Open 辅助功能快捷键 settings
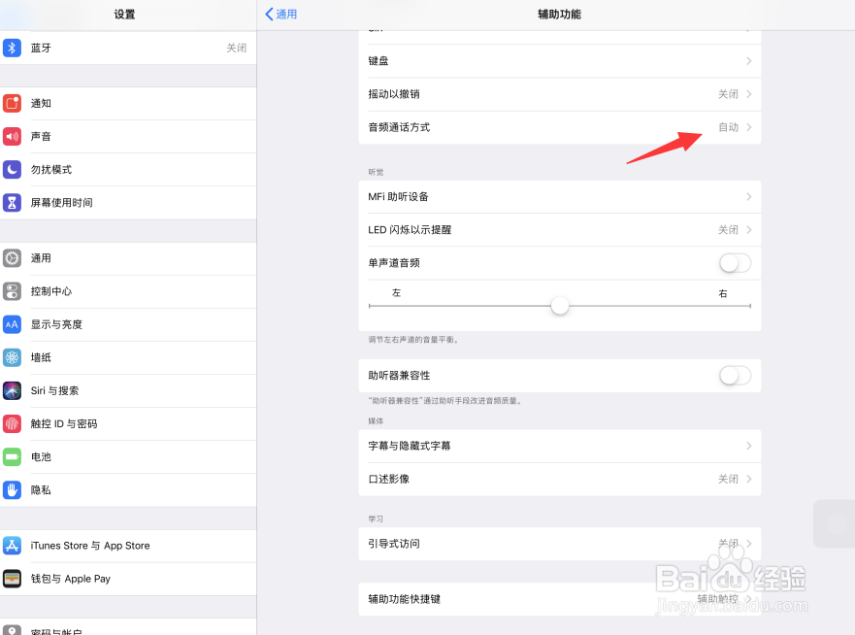Viewport: 855px width, 635px height. 559,599
